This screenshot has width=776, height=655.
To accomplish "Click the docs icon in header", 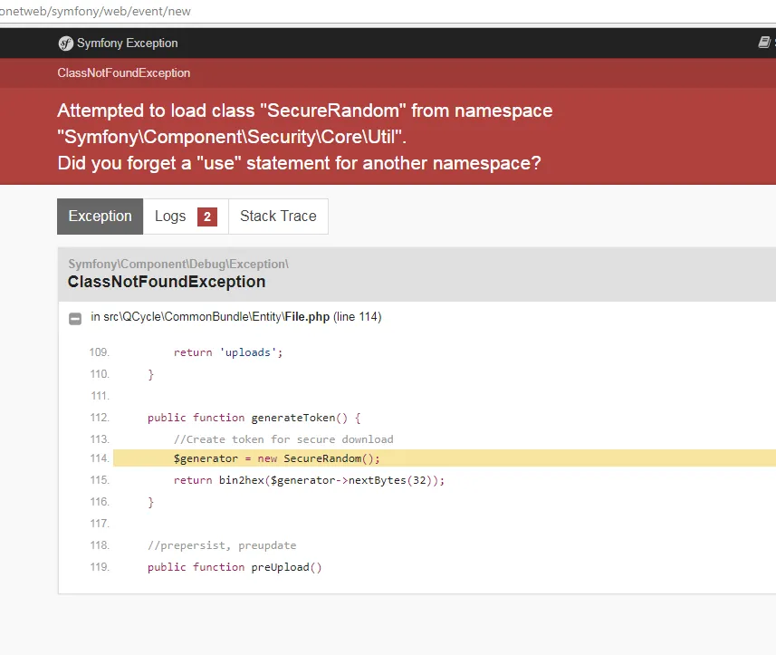I will coord(765,43).
